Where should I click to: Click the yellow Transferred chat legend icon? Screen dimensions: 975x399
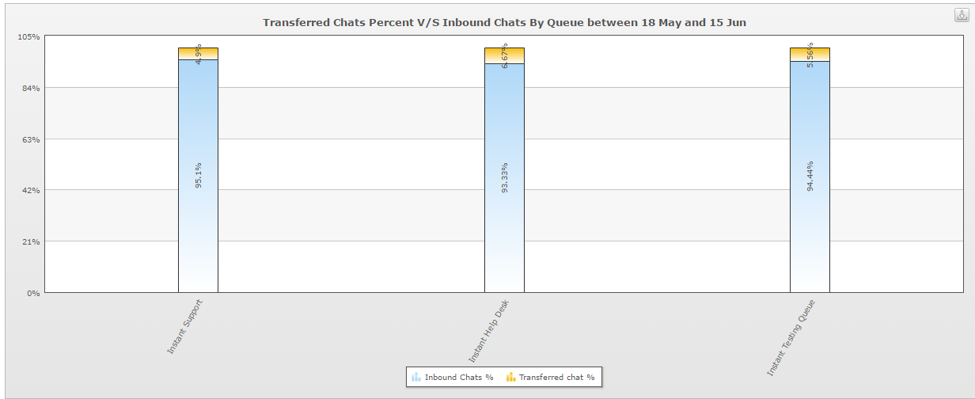511,377
